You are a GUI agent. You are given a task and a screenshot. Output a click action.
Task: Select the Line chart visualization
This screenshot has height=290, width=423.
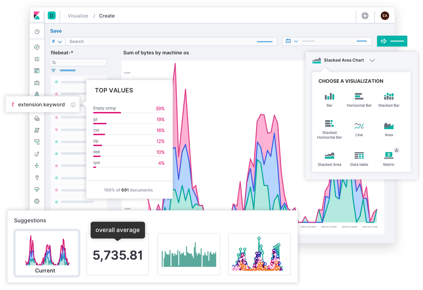coord(359,126)
